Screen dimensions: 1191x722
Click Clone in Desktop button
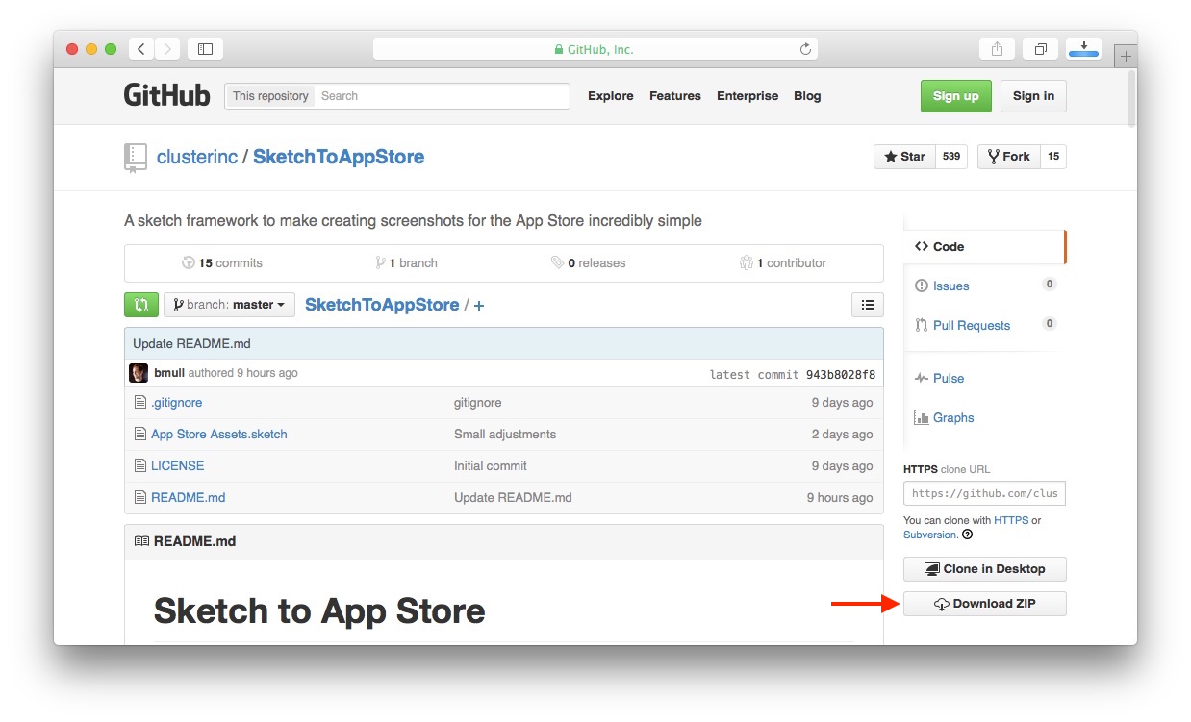(985, 569)
